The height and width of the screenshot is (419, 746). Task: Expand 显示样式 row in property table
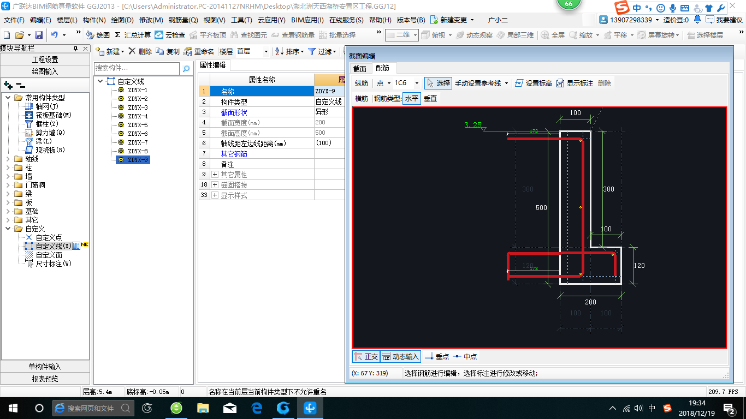215,195
